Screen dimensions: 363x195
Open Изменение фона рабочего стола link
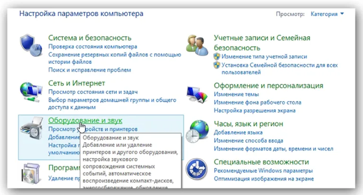click(258, 102)
